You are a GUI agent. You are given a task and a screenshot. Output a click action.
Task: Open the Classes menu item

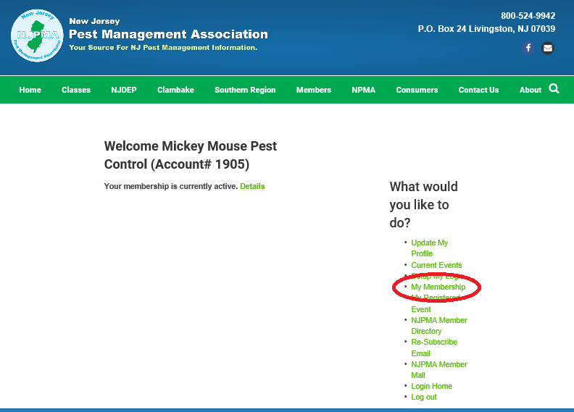(76, 90)
